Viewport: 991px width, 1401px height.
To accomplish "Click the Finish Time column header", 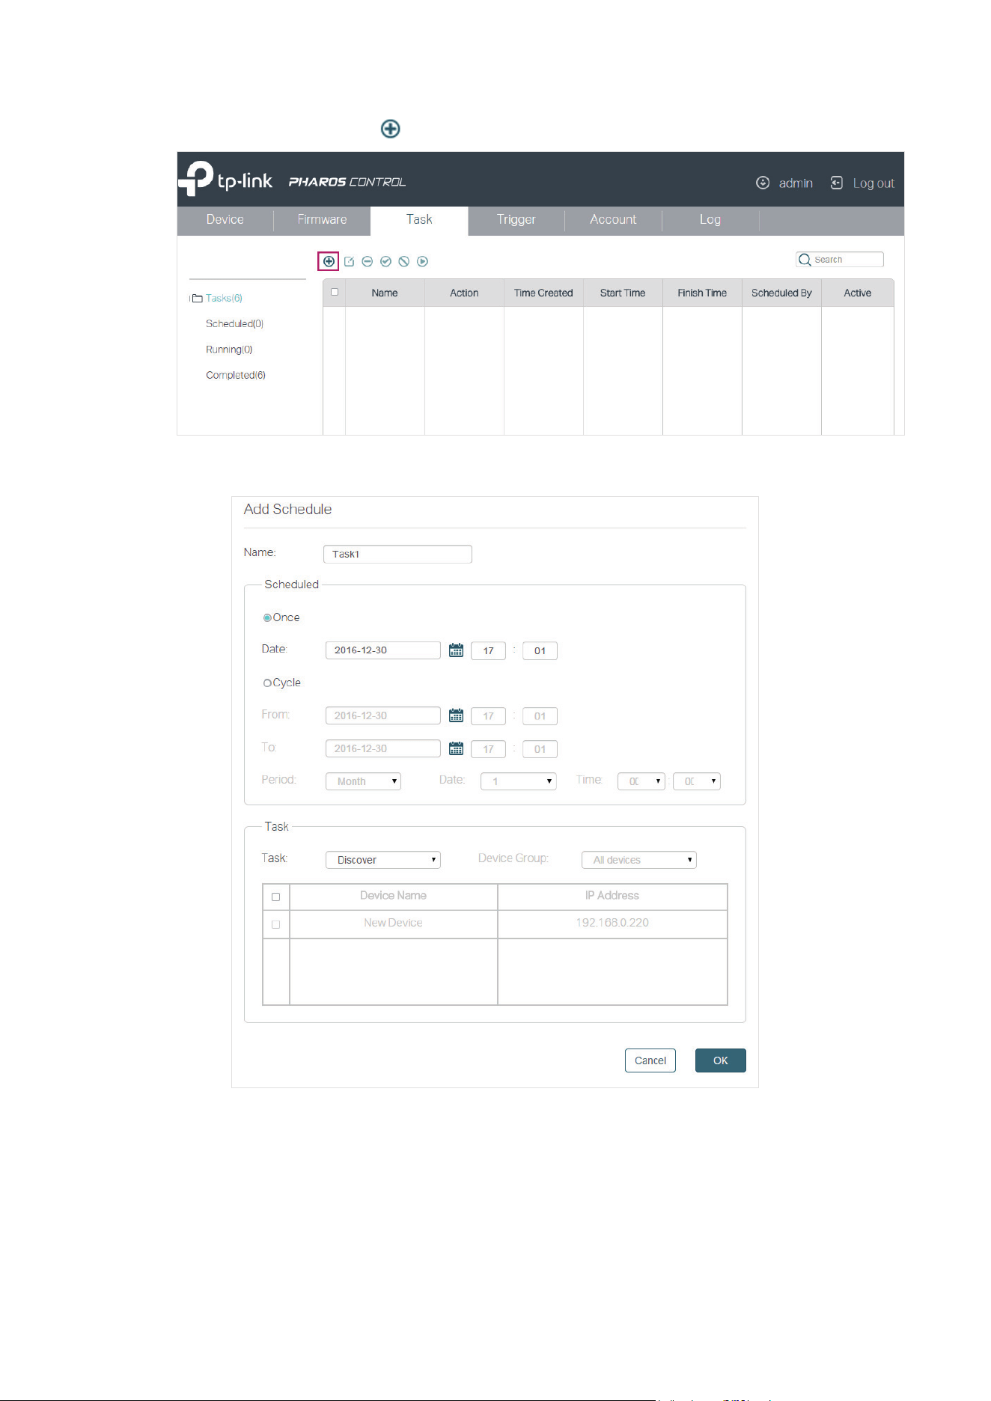I will click(702, 293).
